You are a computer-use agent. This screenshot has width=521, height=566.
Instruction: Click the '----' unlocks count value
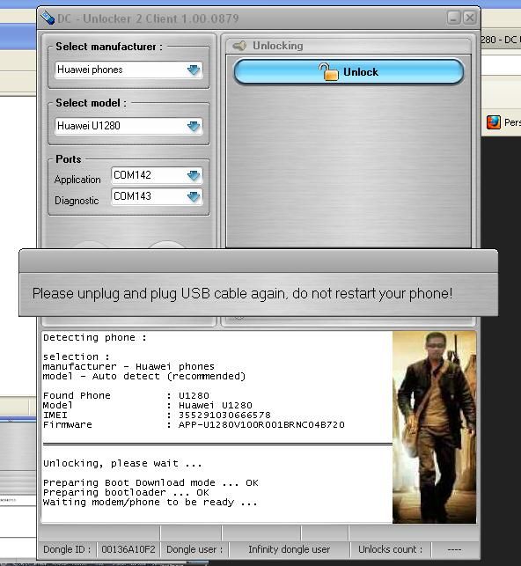(x=454, y=549)
